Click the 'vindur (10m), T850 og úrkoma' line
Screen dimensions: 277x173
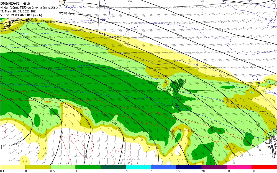click(x=29, y=7)
